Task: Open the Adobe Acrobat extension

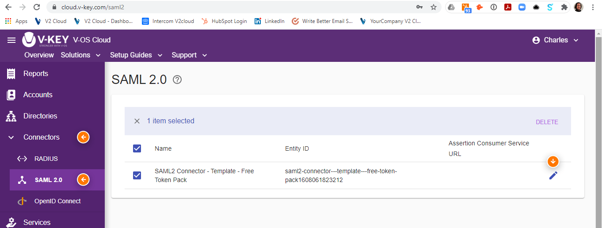Action: pyautogui.click(x=508, y=7)
